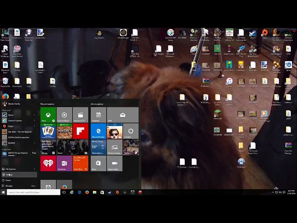Select the iTunes desktop icon
Screen dimensions: 297x223
coord(229,82)
